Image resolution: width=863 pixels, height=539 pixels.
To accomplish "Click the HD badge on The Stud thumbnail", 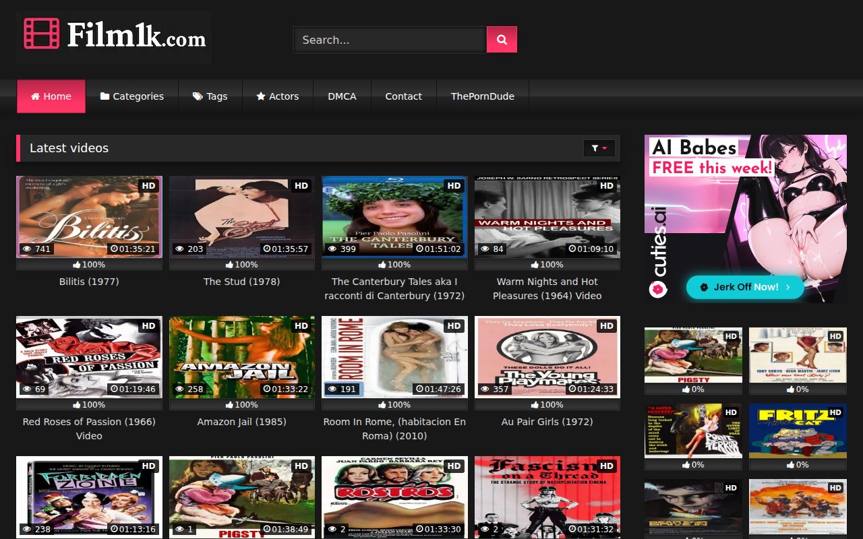I will [301, 186].
